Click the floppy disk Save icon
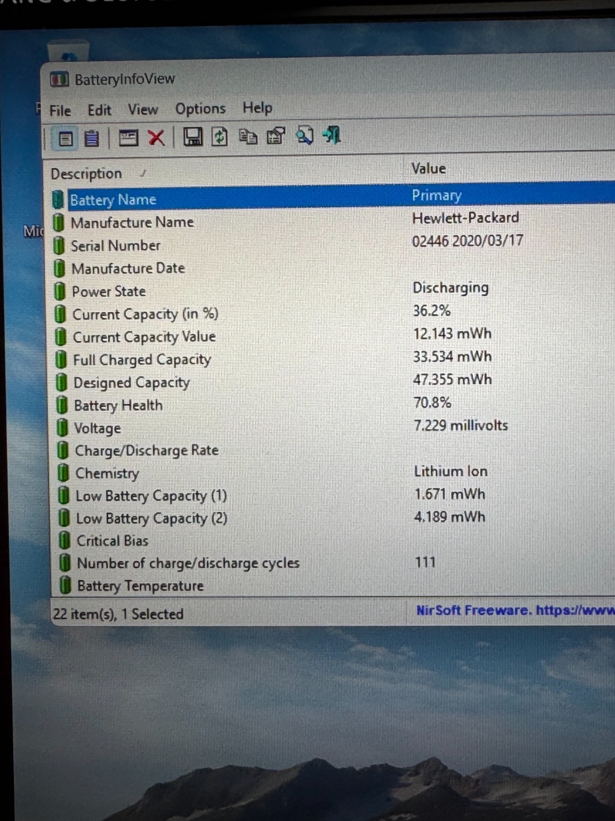The image size is (615, 821). click(193, 137)
